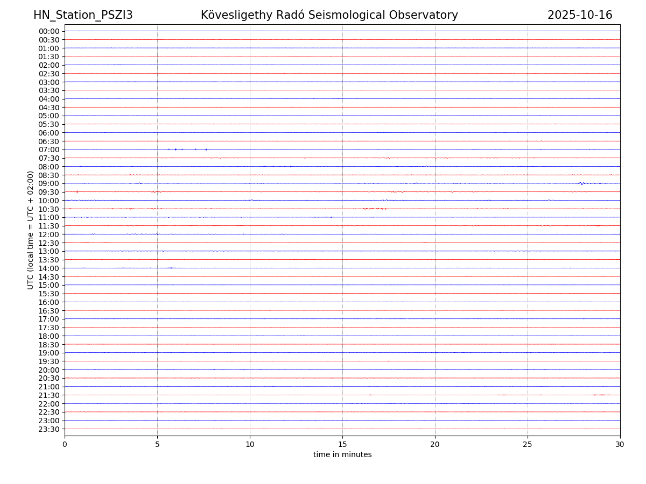Click the Kövesligethy Radó Seismological Observatory heading
This screenshot has height=484, width=646.
pyautogui.click(x=329, y=15)
